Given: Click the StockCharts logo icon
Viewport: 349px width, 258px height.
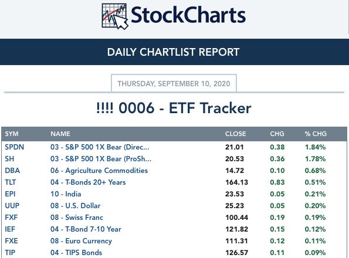Looking at the screenshot, I should (x=115, y=16).
